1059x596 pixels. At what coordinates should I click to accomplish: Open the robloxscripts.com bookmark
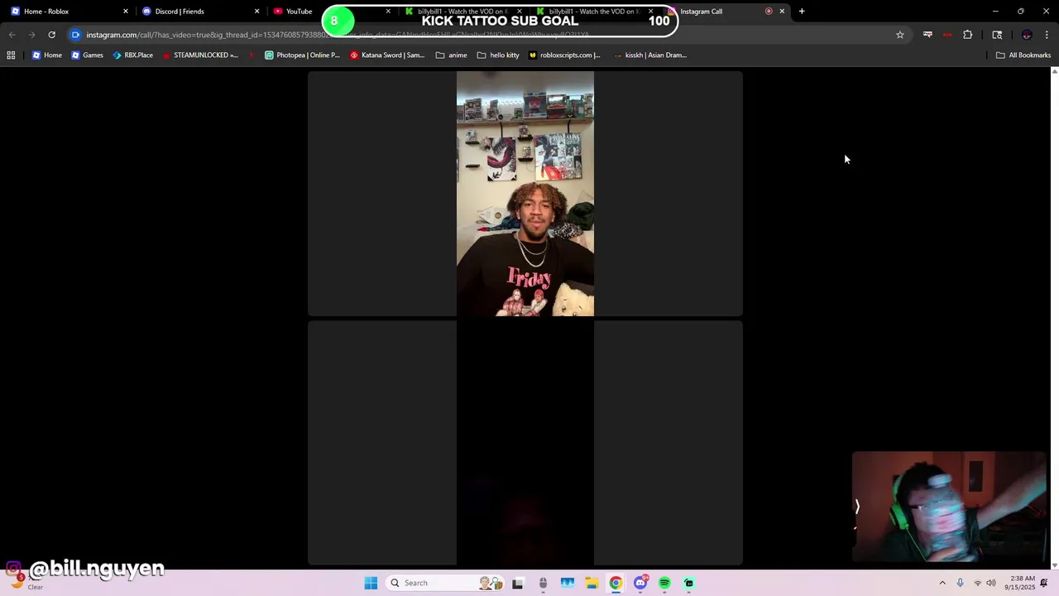(564, 55)
